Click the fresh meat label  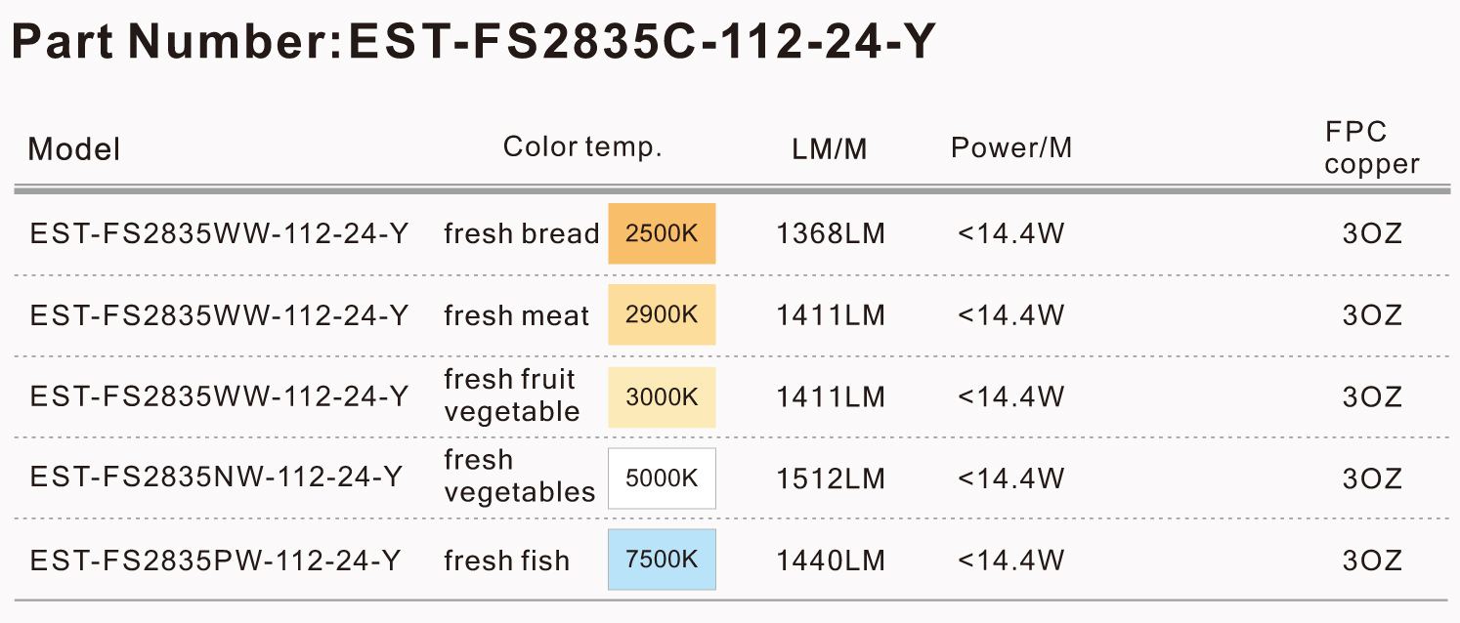517,316
